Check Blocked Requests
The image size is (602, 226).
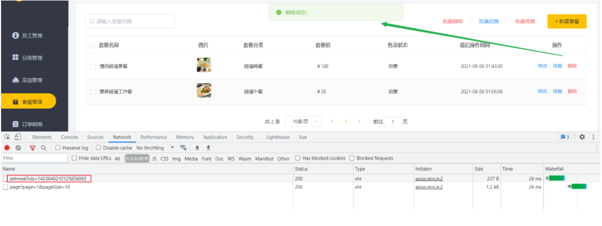pyautogui.click(x=351, y=158)
